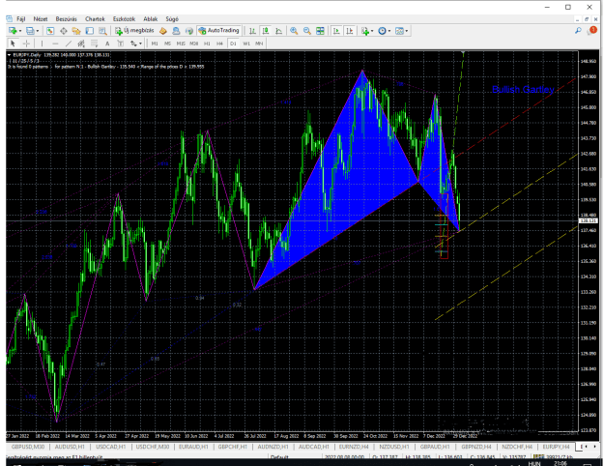Switch timeframe to M30
The height and width of the screenshot is (466, 604).
(x=193, y=44)
